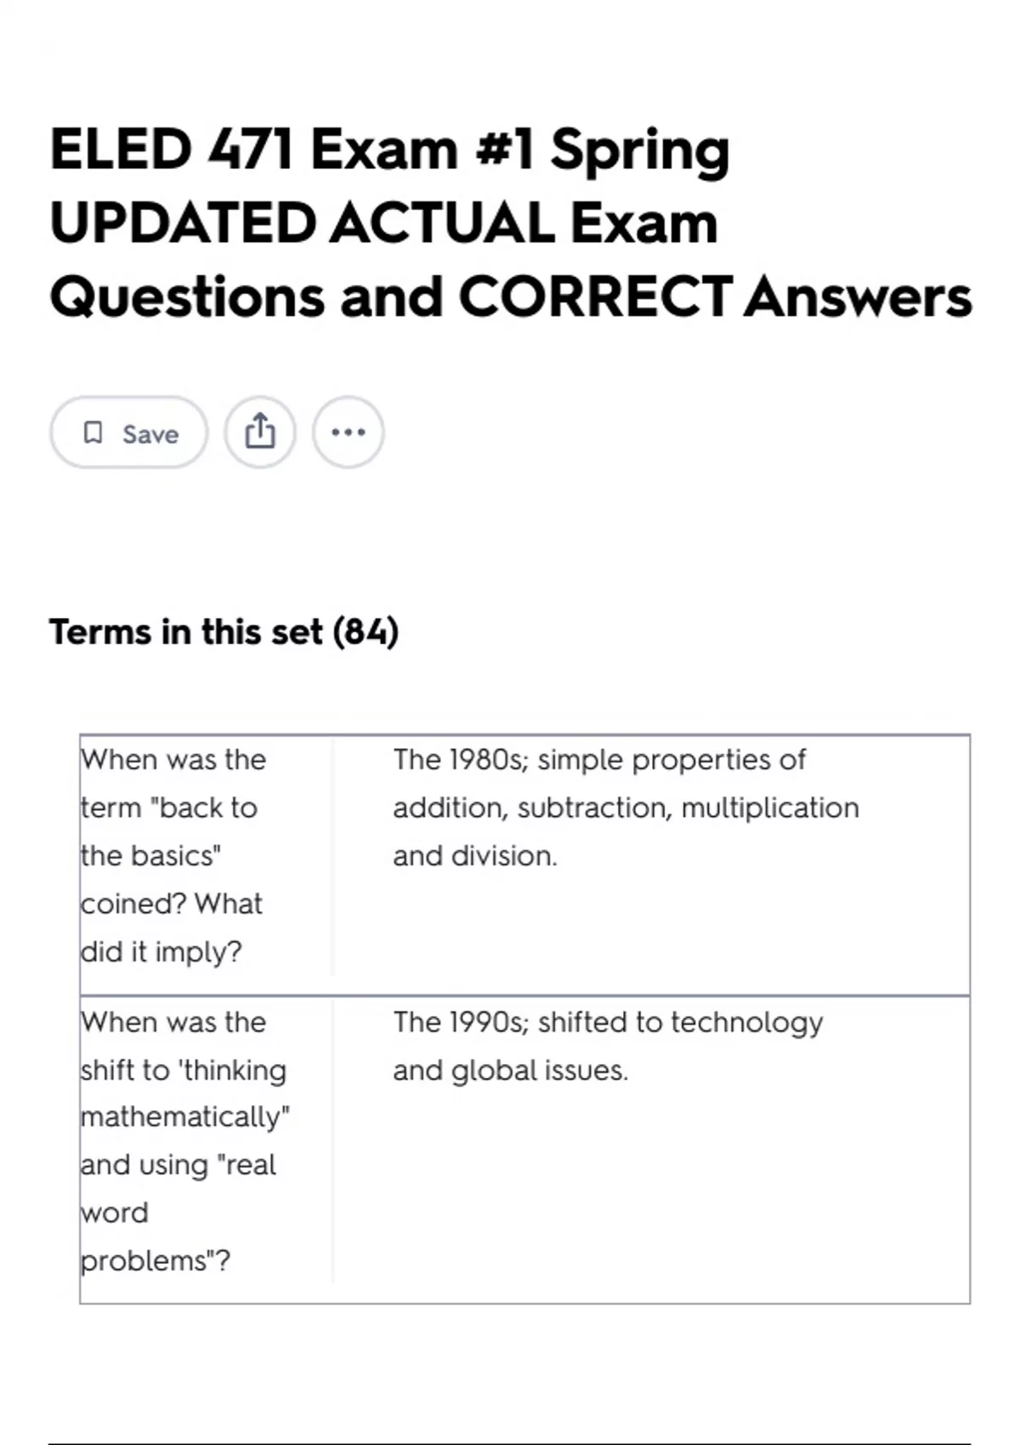1020x1445 pixels.
Task: Click the 'problems"?' question line
Action: click(155, 1261)
